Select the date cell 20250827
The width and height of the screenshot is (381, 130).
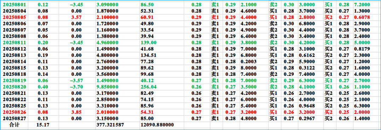click(14, 118)
